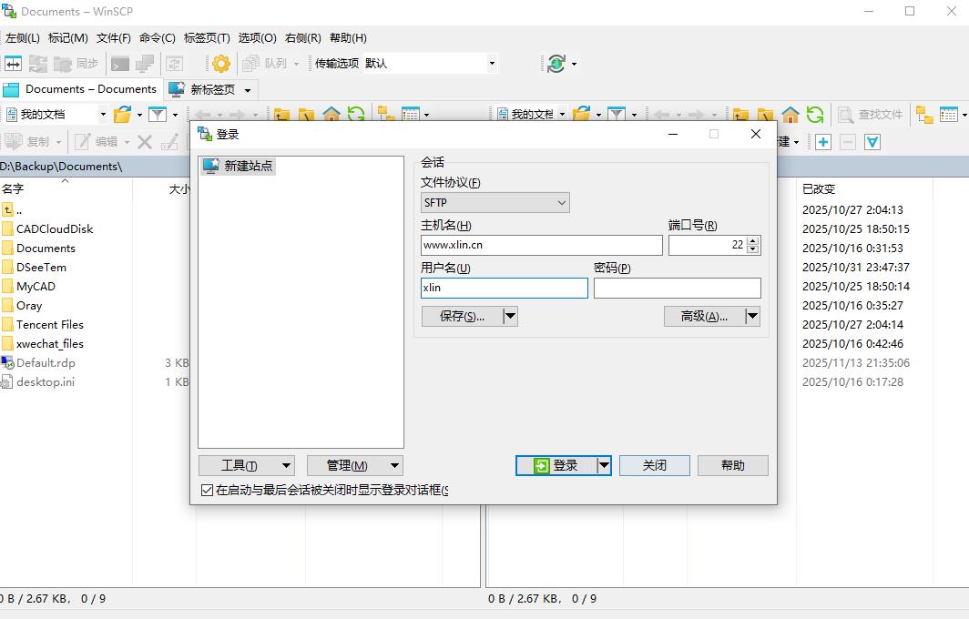Click the 关闭 button in the dialog
969x619 pixels.
click(x=655, y=466)
